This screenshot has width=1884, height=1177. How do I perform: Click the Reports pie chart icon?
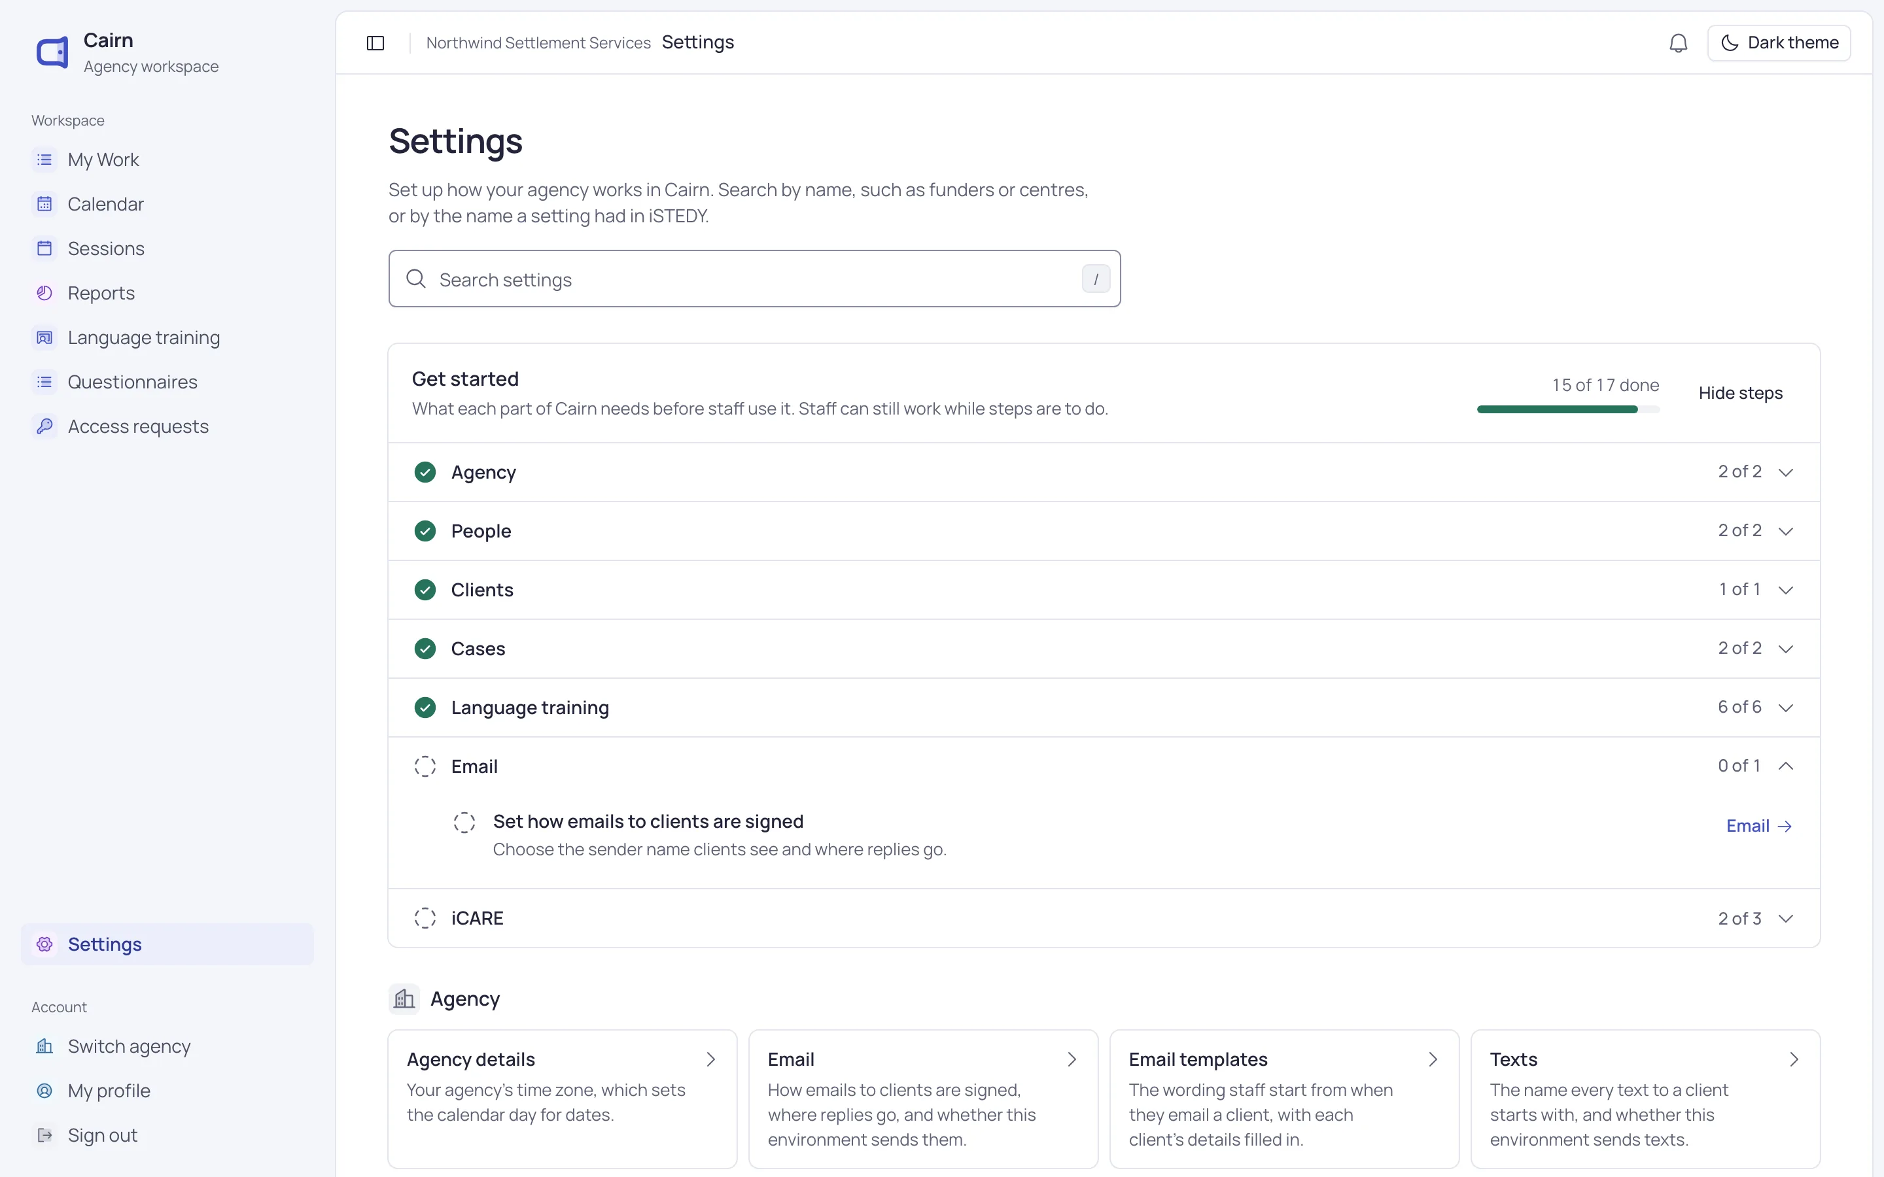click(44, 293)
